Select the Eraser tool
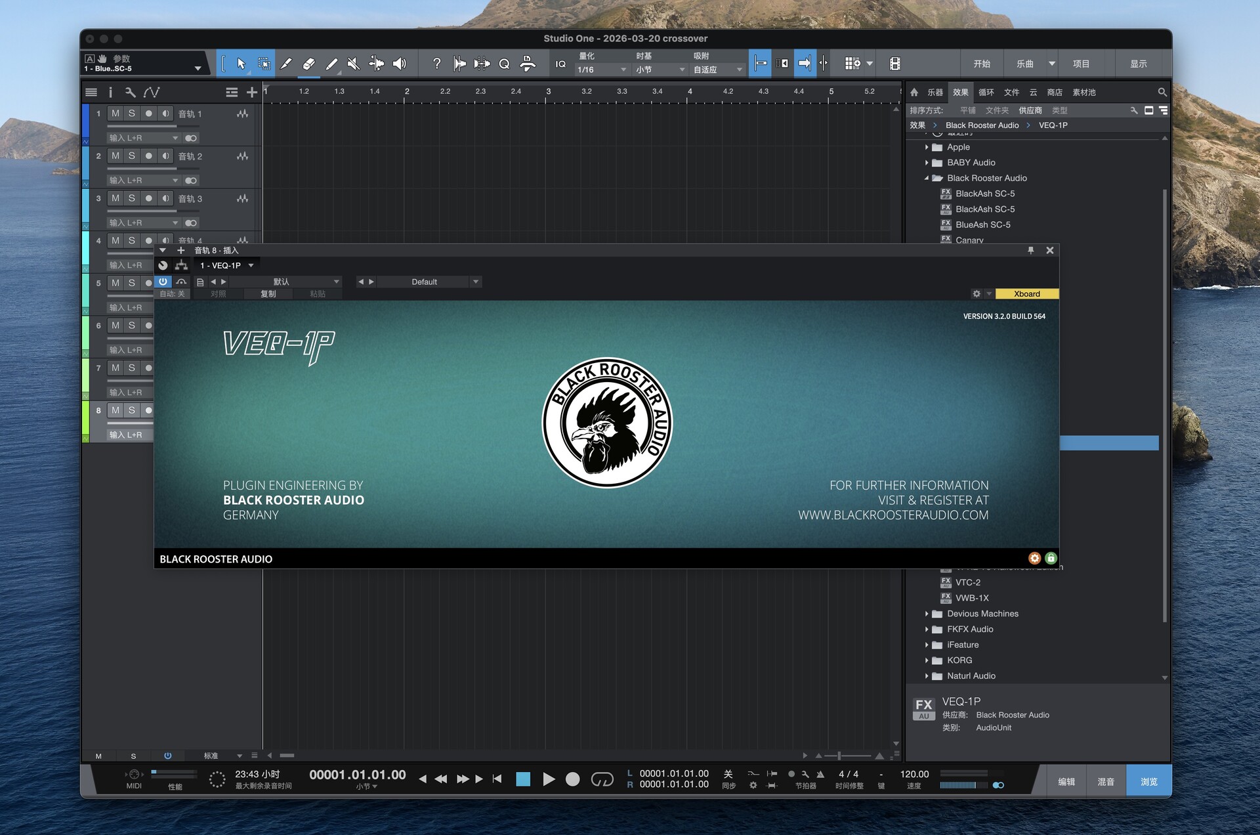The height and width of the screenshot is (835, 1260). pos(308,64)
